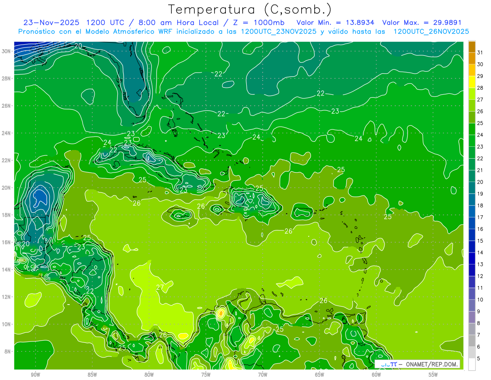Click color scale label "31"

pyautogui.click(x=480, y=52)
